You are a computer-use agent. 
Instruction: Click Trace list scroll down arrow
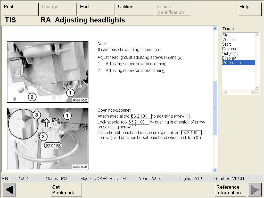[257, 87]
